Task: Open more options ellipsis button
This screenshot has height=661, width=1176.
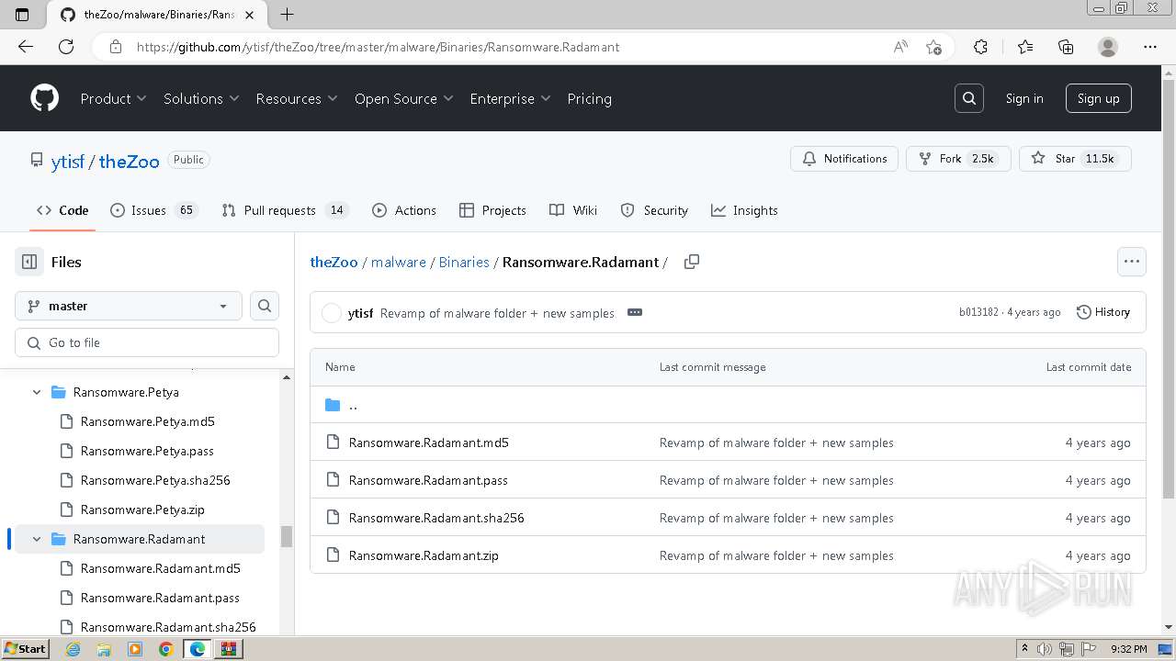Action: coord(1131,262)
